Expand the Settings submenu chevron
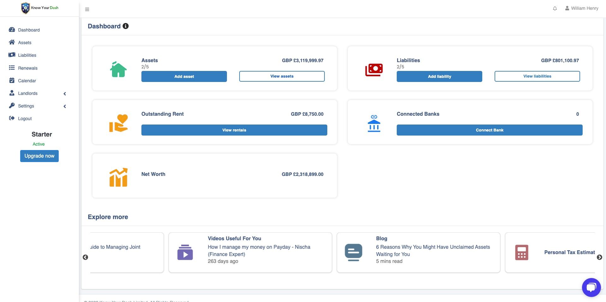This screenshot has width=606, height=302. click(65, 106)
